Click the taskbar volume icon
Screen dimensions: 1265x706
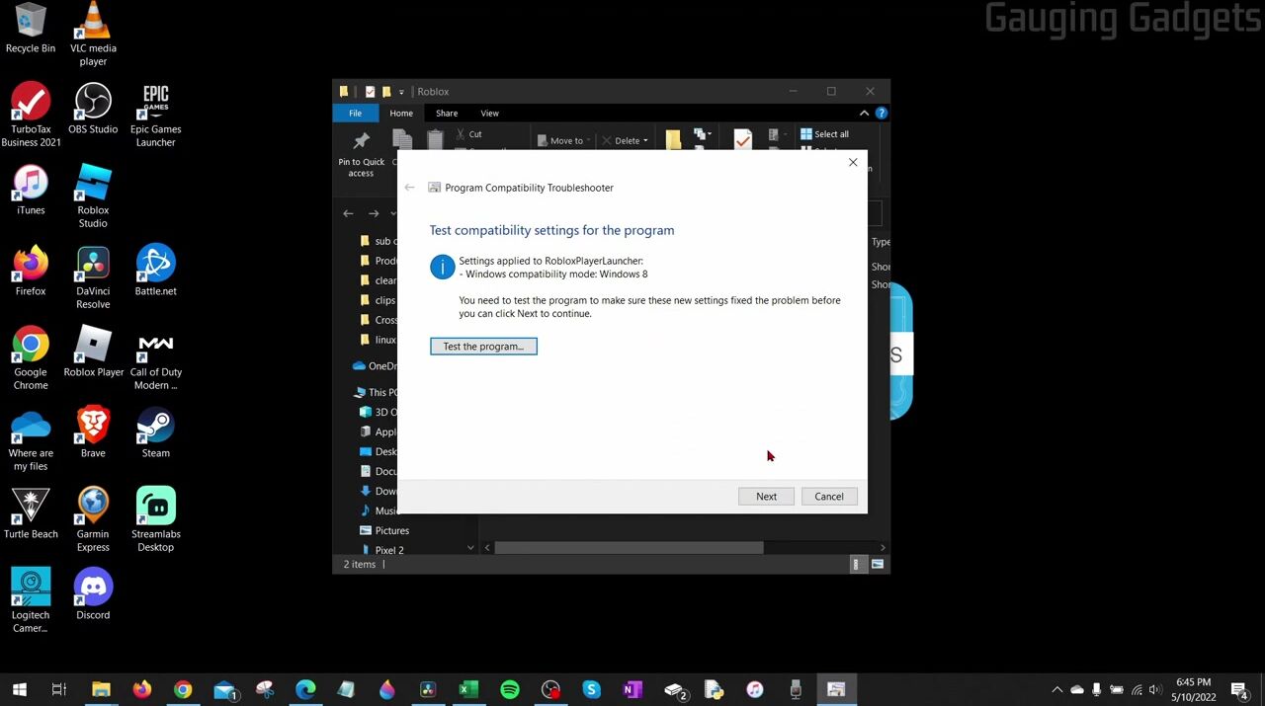[x=1155, y=689]
